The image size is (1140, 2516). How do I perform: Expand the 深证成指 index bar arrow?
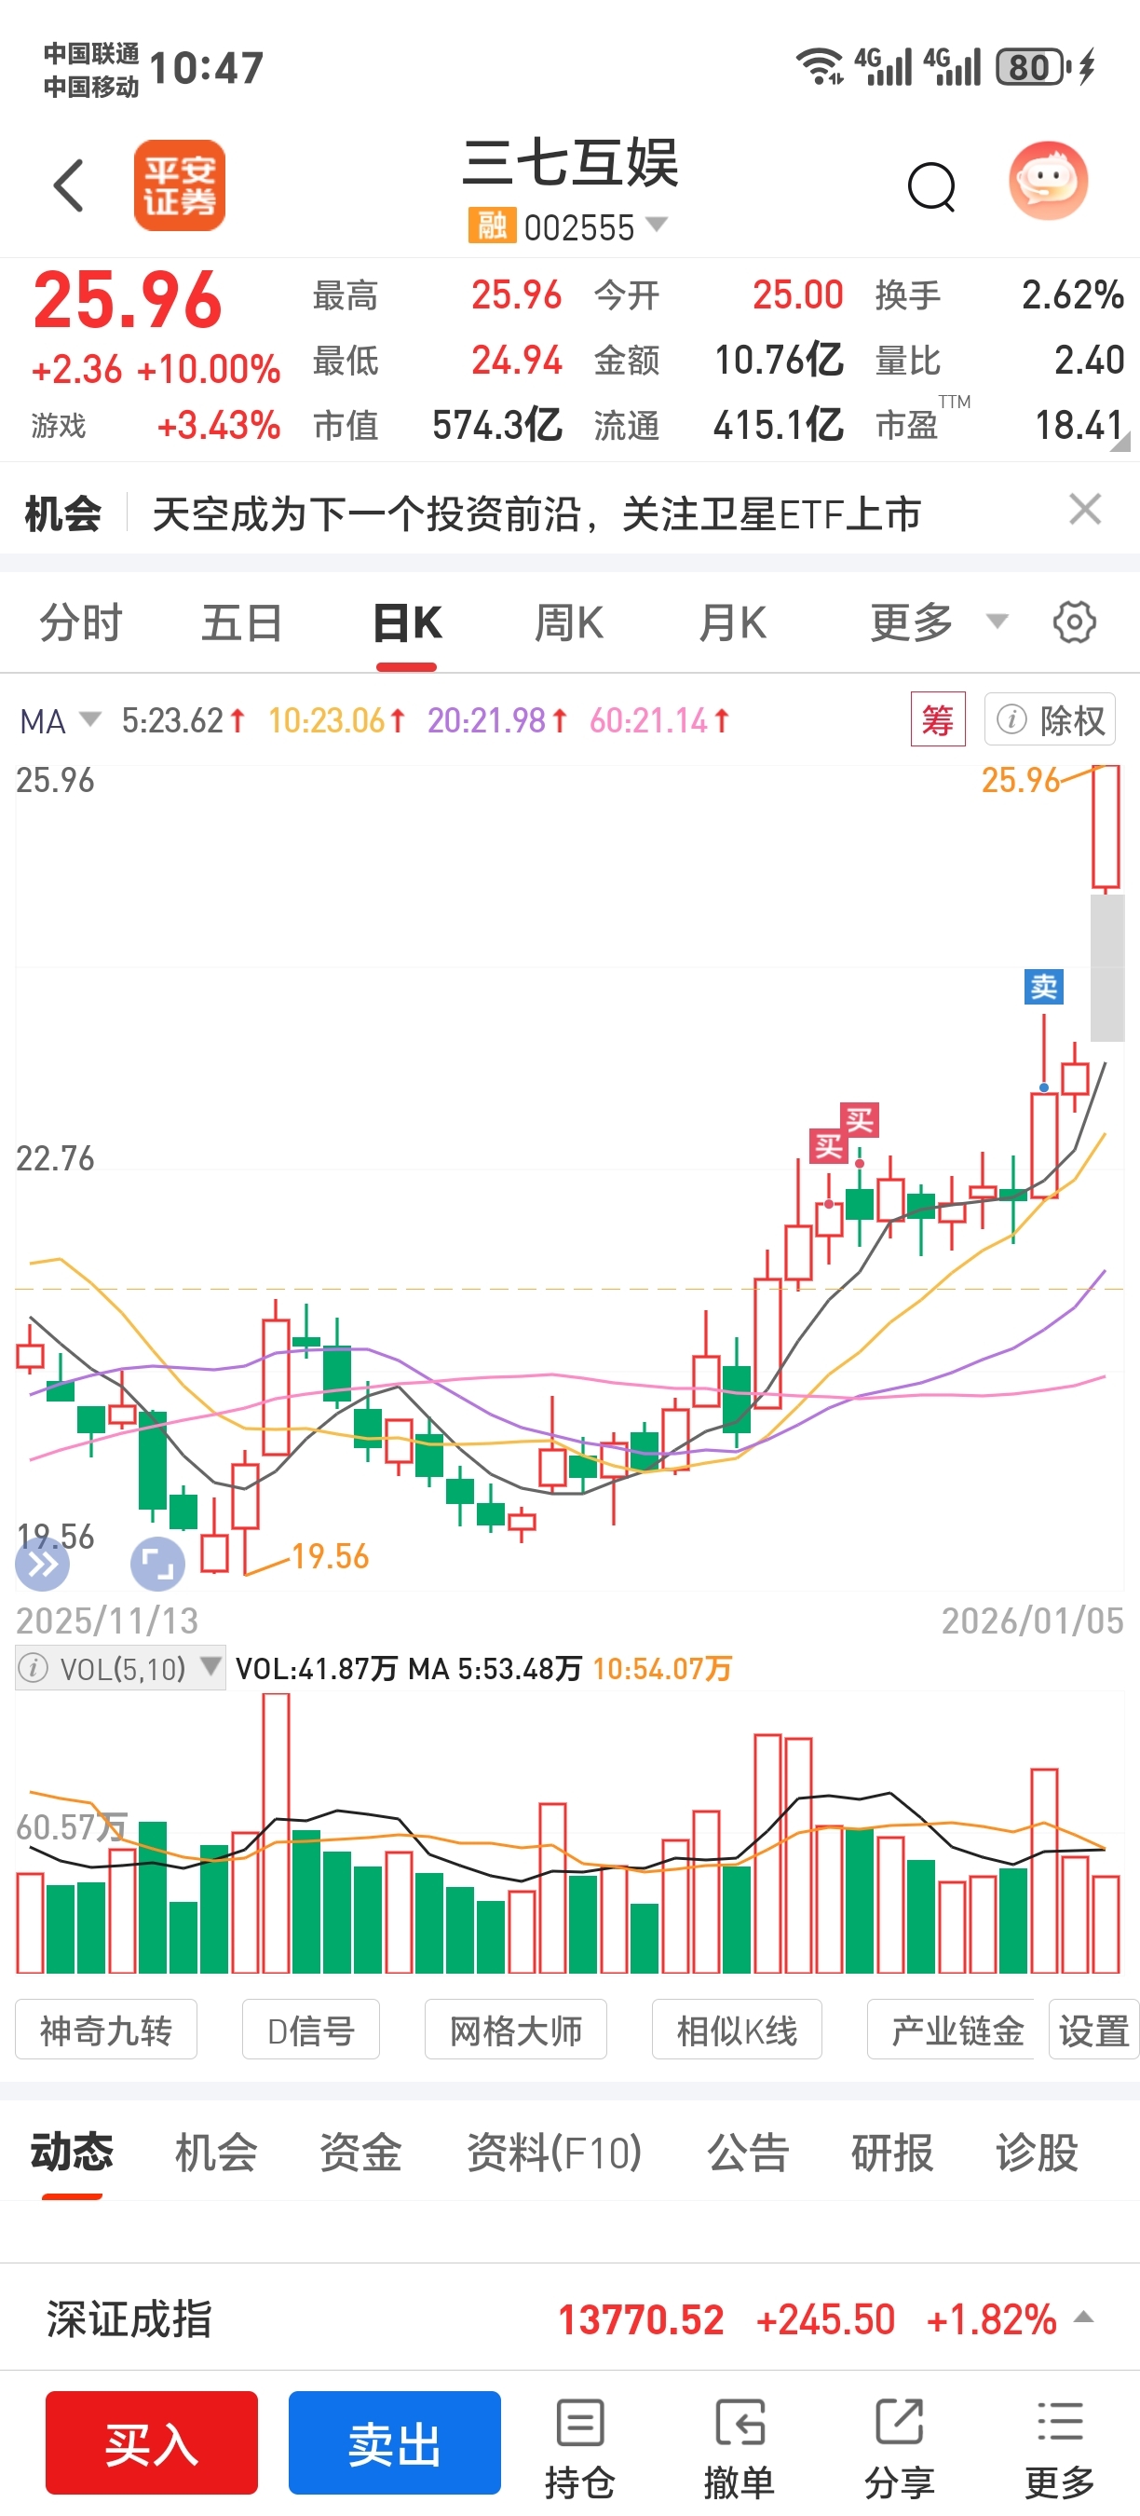(x=1083, y=2317)
